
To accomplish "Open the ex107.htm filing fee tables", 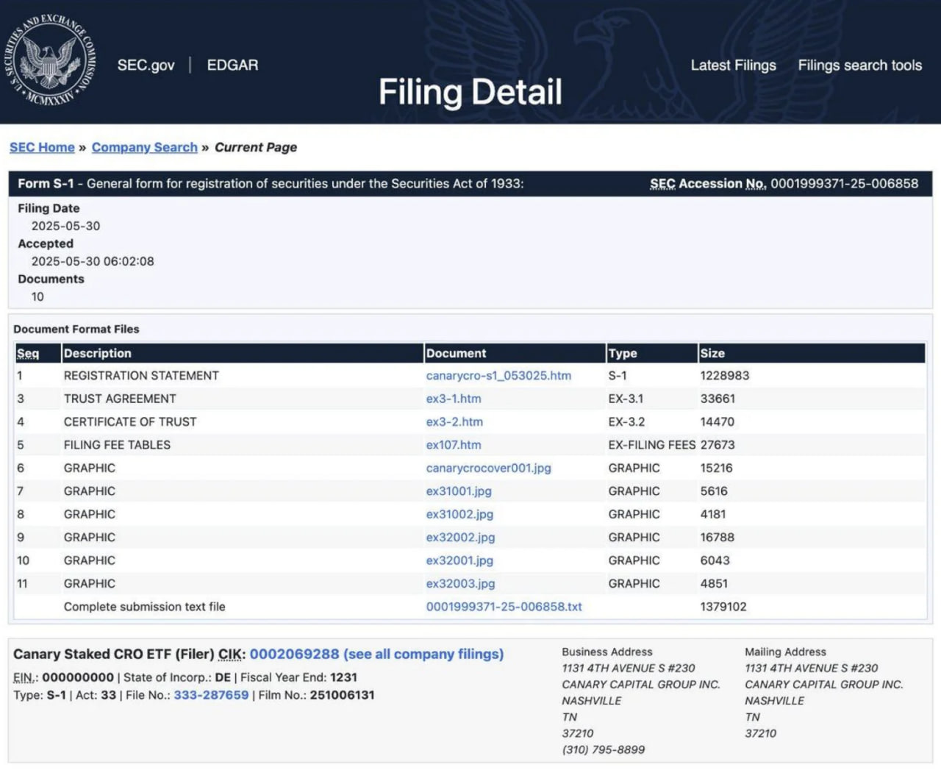I will pyautogui.click(x=454, y=445).
